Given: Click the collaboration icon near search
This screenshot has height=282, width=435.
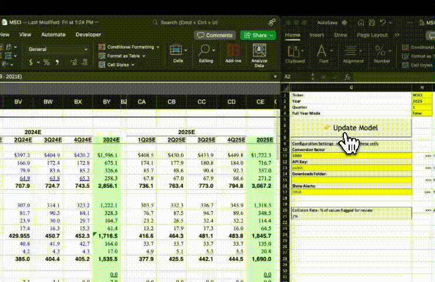Looking at the screenshot, I should [x=272, y=22].
